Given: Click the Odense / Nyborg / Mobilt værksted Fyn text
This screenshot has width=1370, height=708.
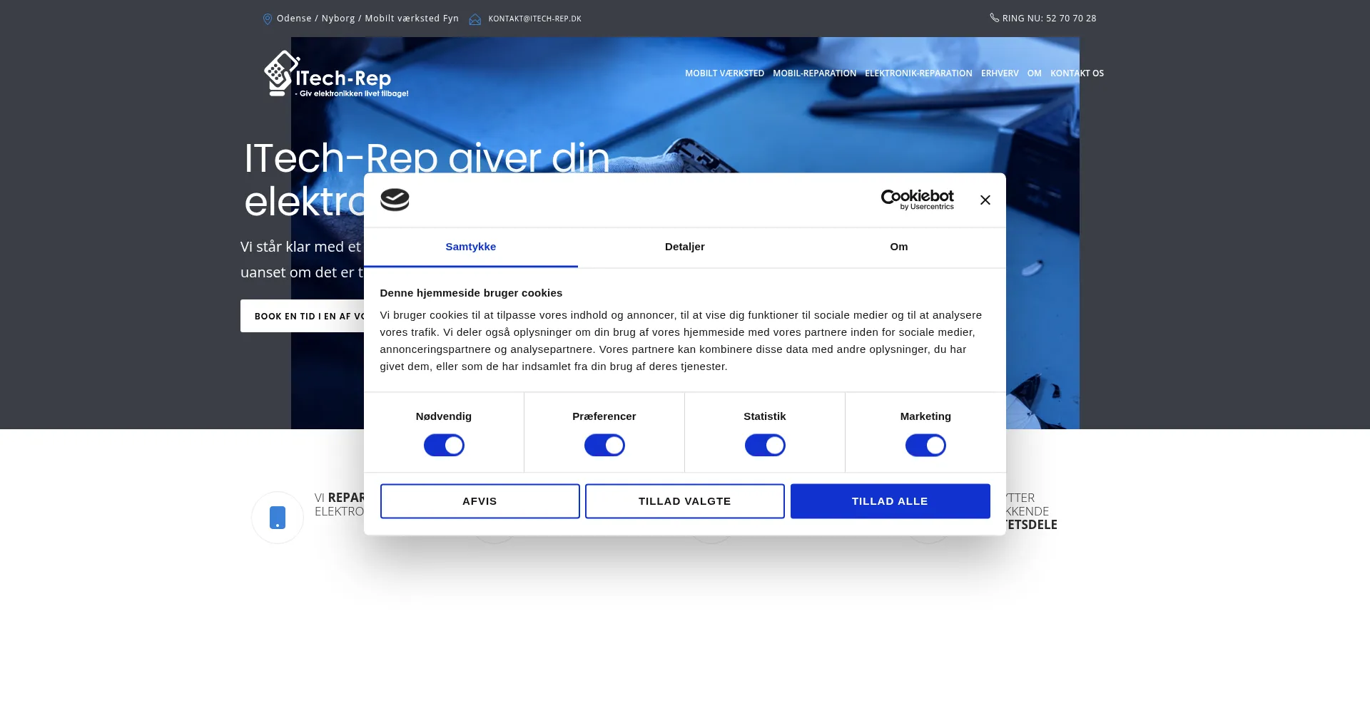Looking at the screenshot, I should coord(367,19).
